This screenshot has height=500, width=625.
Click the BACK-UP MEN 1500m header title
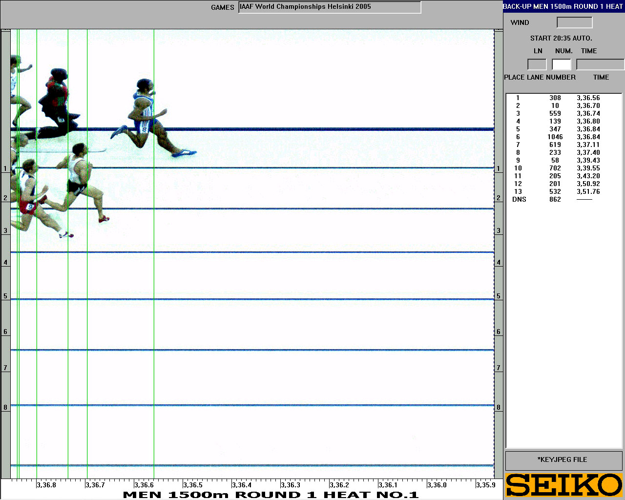[563, 6]
